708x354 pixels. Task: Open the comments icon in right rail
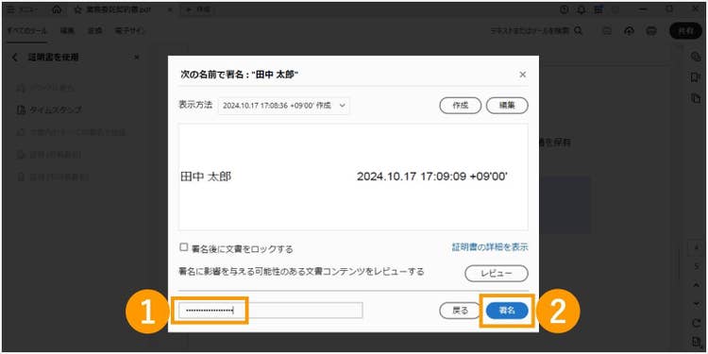[x=696, y=57]
